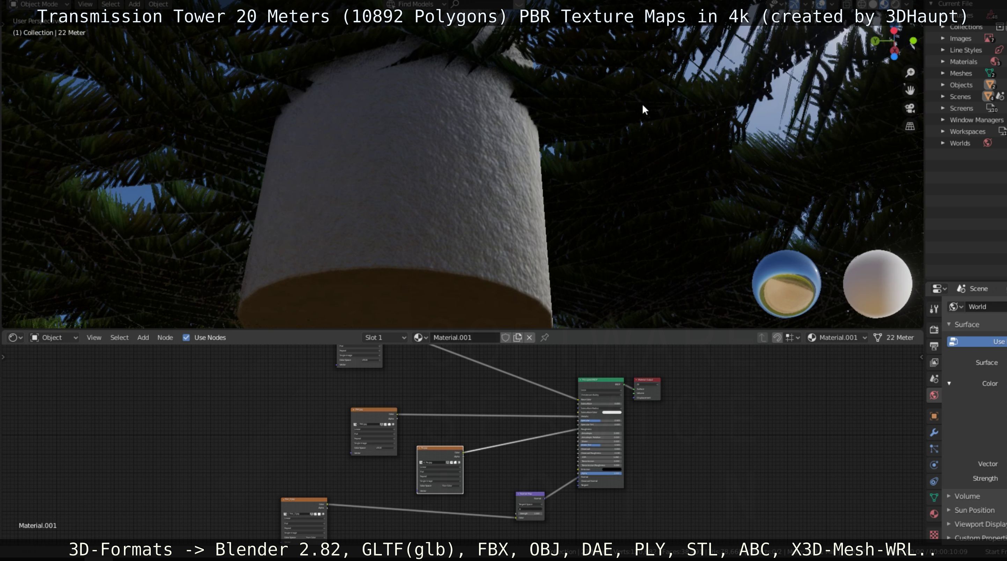The height and width of the screenshot is (561, 1007).
Task: Toggle fake user shield for Material.001
Action: (x=506, y=337)
